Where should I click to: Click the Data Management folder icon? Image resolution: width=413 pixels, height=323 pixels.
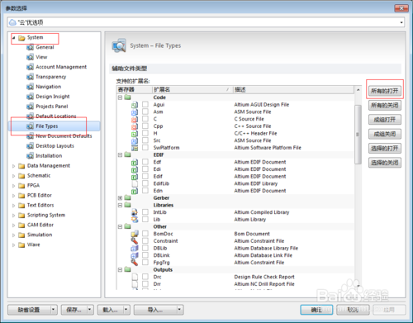pyautogui.click(x=21, y=166)
